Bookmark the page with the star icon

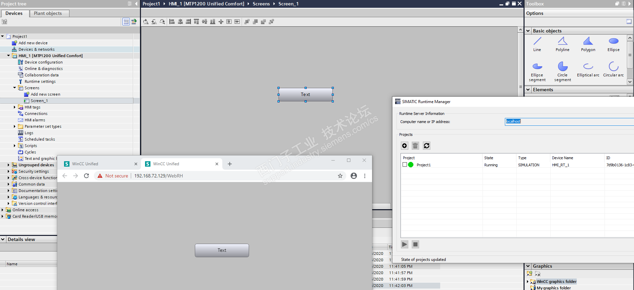tap(340, 176)
